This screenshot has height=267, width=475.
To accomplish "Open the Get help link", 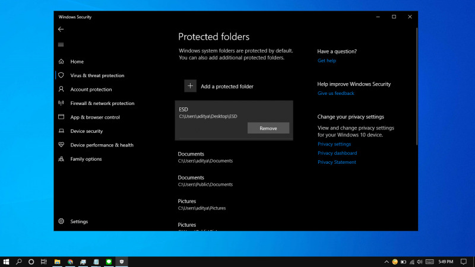I will click(x=327, y=61).
